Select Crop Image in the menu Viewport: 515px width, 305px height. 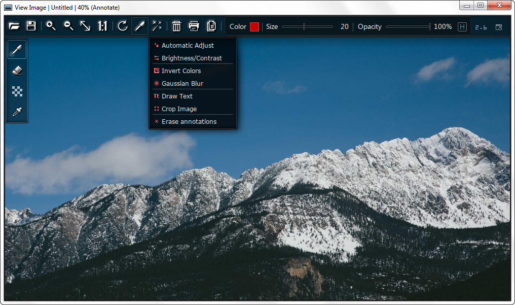point(179,109)
